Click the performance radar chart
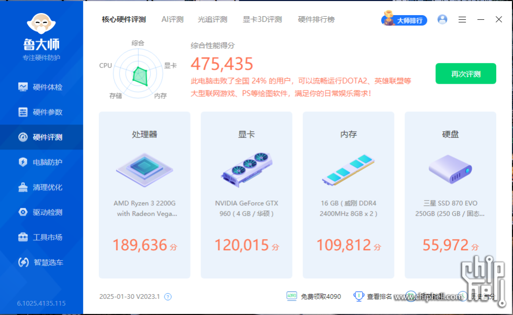Image resolution: width=513 pixels, height=315 pixels. pyautogui.click(x=138, y=74)
